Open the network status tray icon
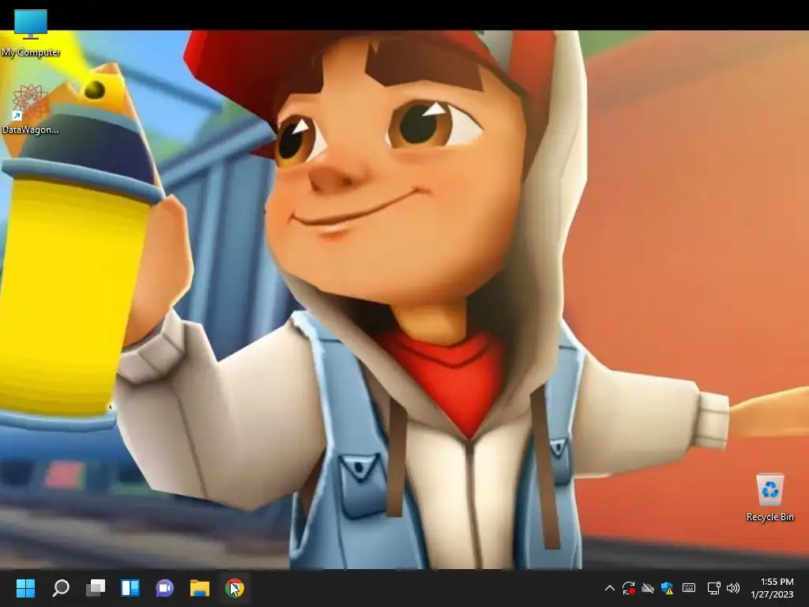 [x=713, y=588]
